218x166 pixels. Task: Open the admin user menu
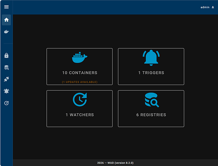[x=207, y=7]
